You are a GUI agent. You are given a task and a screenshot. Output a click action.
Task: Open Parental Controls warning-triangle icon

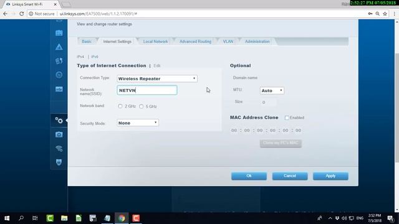click(x=59, y=47)
